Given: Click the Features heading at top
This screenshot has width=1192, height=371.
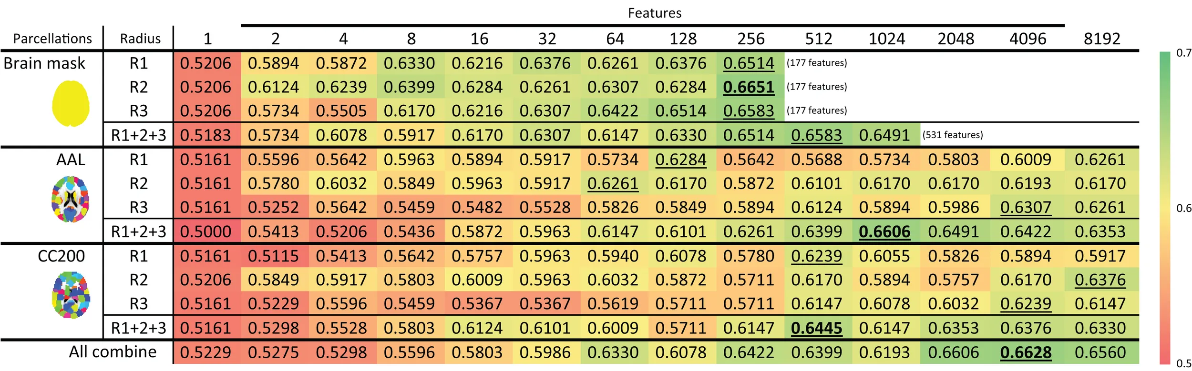Looking at the screenshot, I should pyautogui.click(x=654, y=13).
